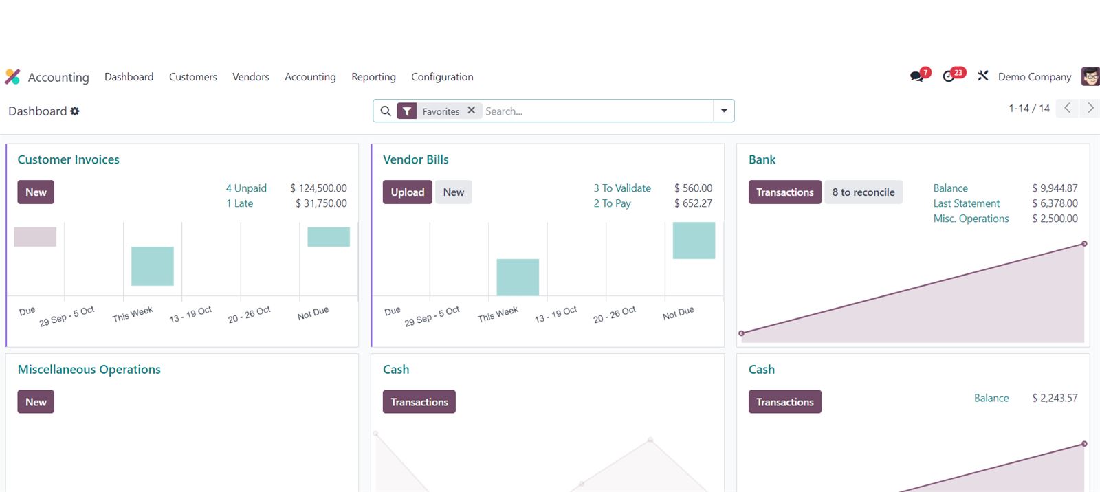Open the Customer Invoices card title
The image size is (1100, 492).
[x=69, y=159]
